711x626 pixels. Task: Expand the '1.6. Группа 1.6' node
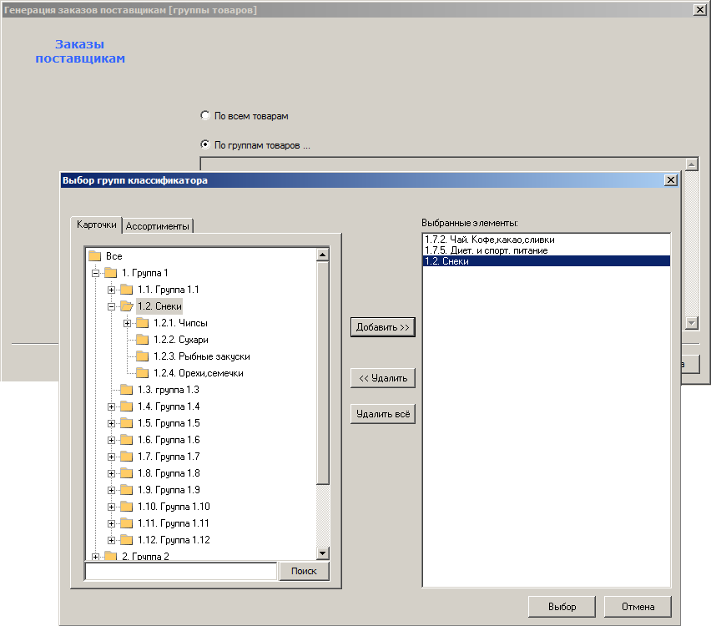[111, 440]
